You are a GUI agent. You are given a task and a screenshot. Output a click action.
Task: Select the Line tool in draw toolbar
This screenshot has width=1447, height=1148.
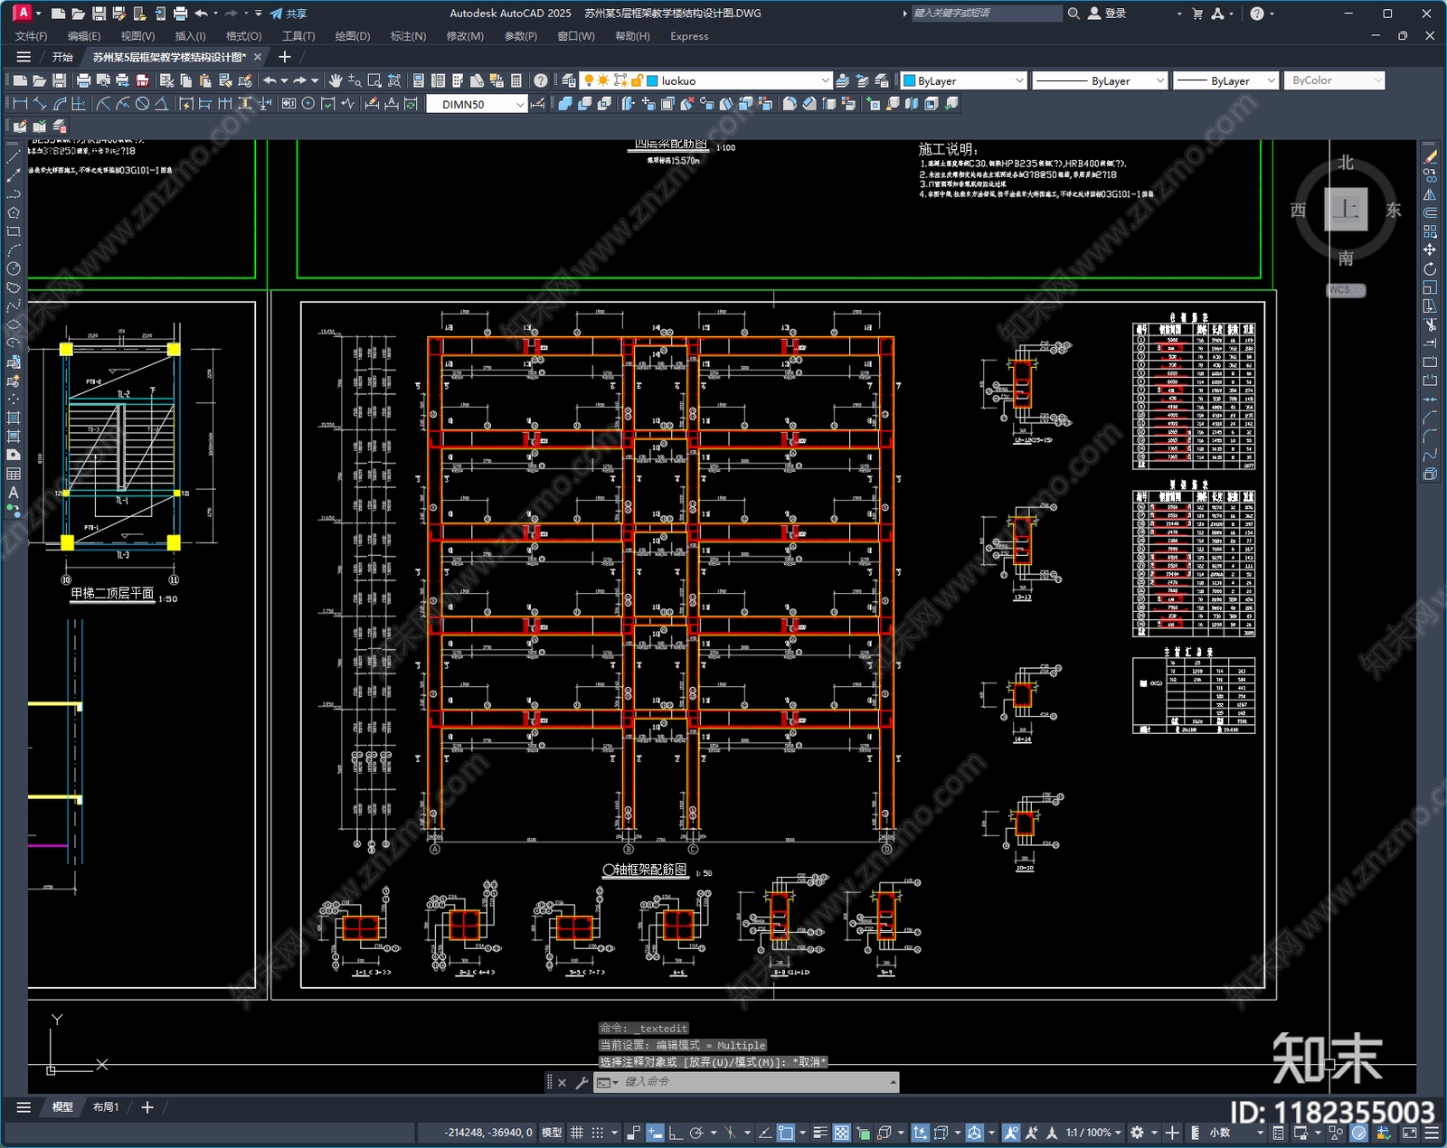pos(14,157)
